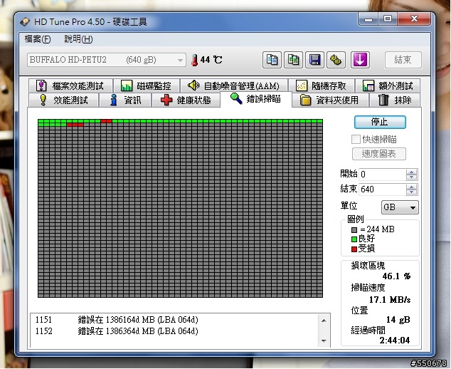451x369 pixels.
Task: Decrease the 結束 value with down arrow
Action: (412, 192)
